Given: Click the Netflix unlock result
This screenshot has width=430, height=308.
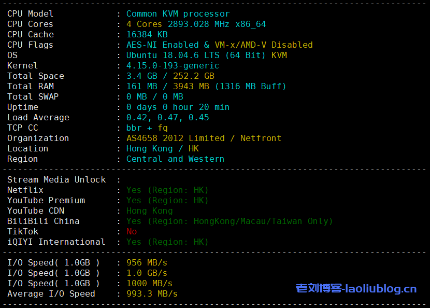Looking at the screenshot, I should tap(167, 190).
